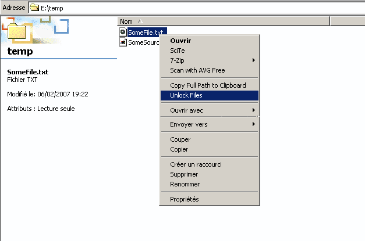Click the E:\temp address field
This screenshot has width=365, height=241.
click(x=197, y=8)
